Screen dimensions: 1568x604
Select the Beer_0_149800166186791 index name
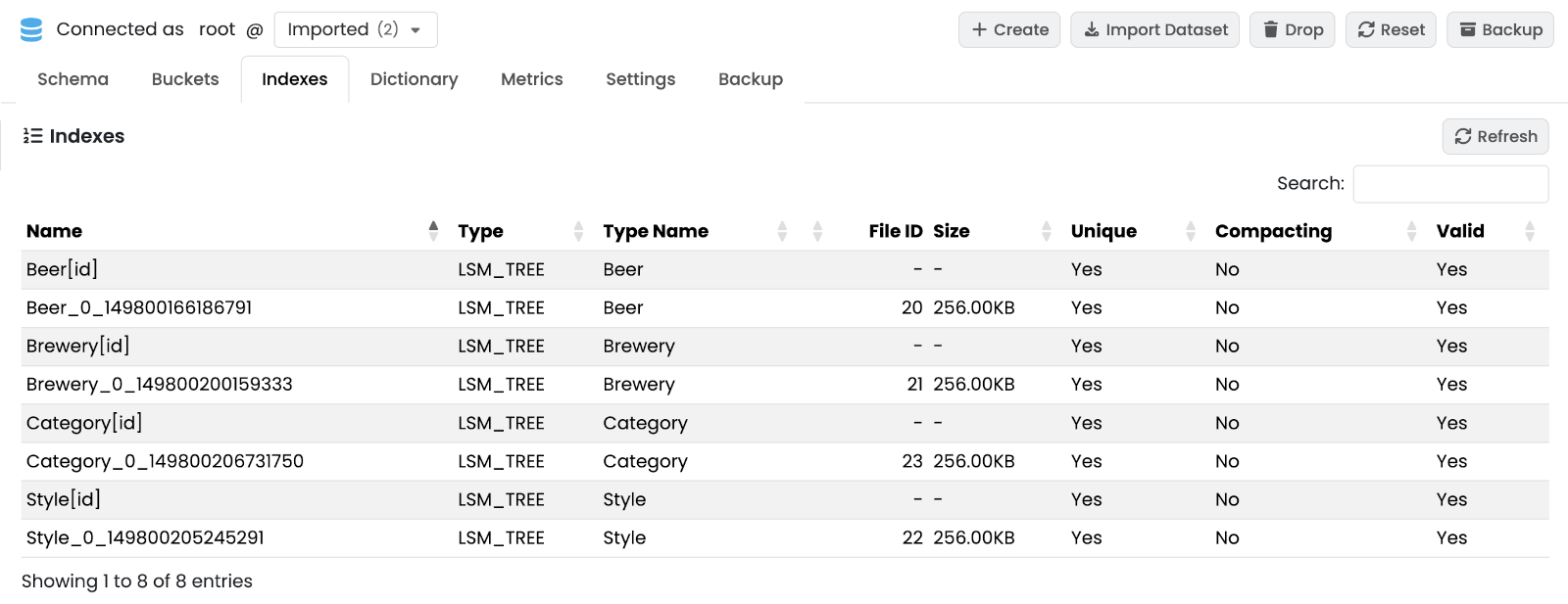click(139, 307)
